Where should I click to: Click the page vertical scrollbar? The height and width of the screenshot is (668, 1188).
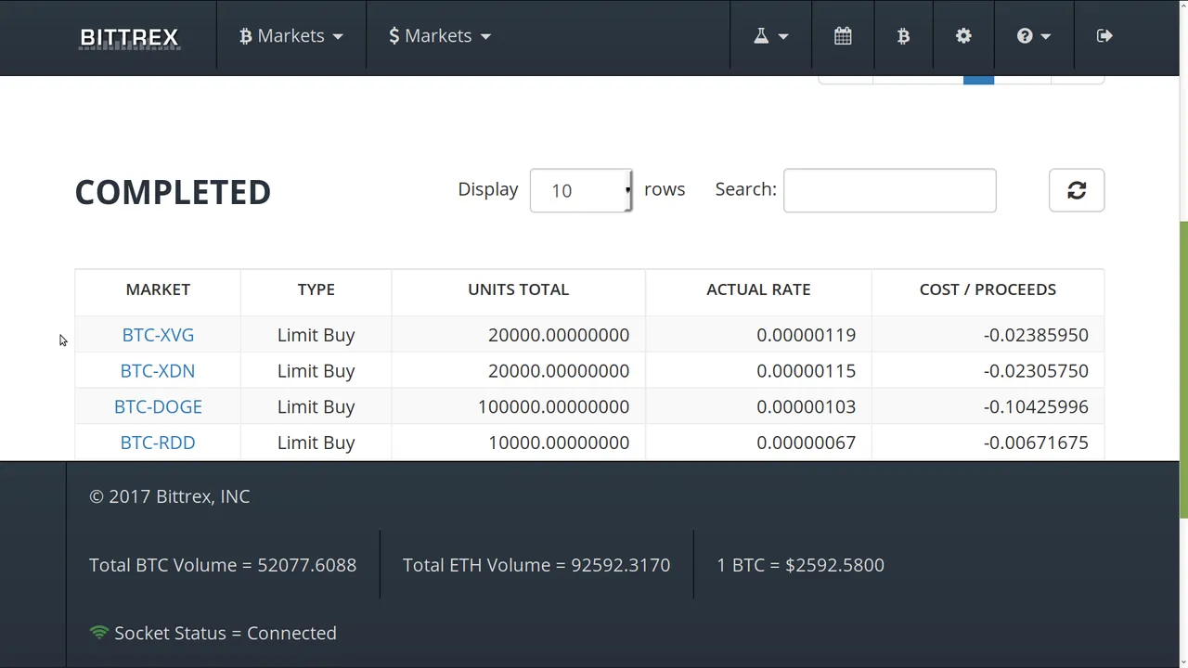click(1183, 371)
